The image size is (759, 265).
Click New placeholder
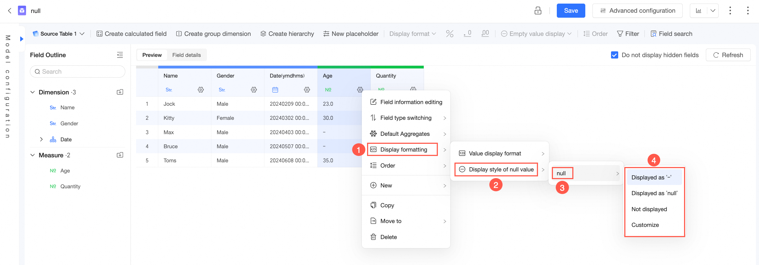[351, 34]
